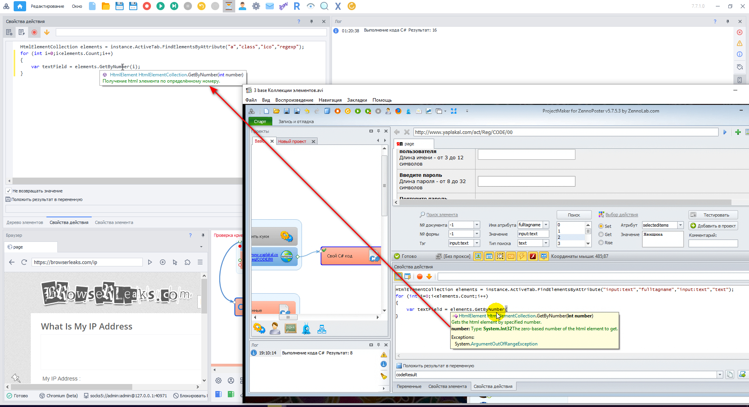Viewport: 749px width, 407px height.
Task: Click the 'Комментарий' input field
Action: (713, 243)
